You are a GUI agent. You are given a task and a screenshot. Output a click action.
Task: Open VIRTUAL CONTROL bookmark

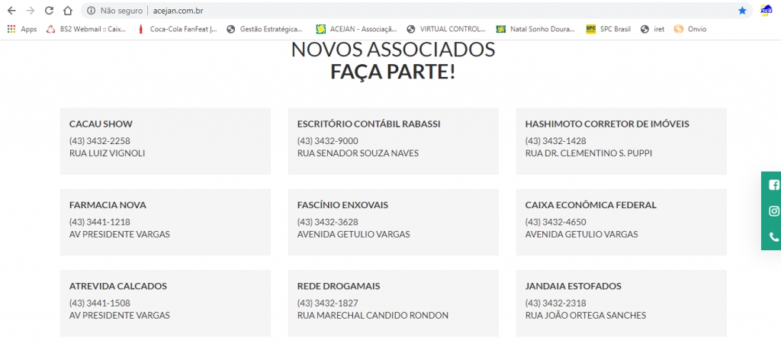[445, 30]
